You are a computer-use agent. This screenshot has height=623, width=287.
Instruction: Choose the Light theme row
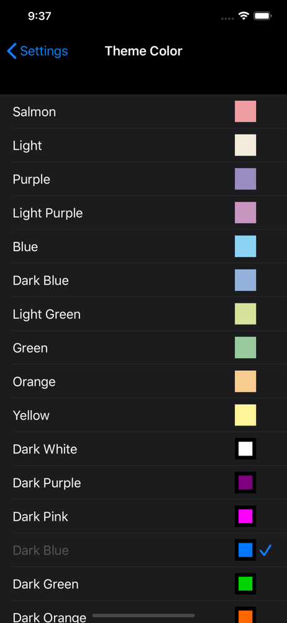(143, 145)
